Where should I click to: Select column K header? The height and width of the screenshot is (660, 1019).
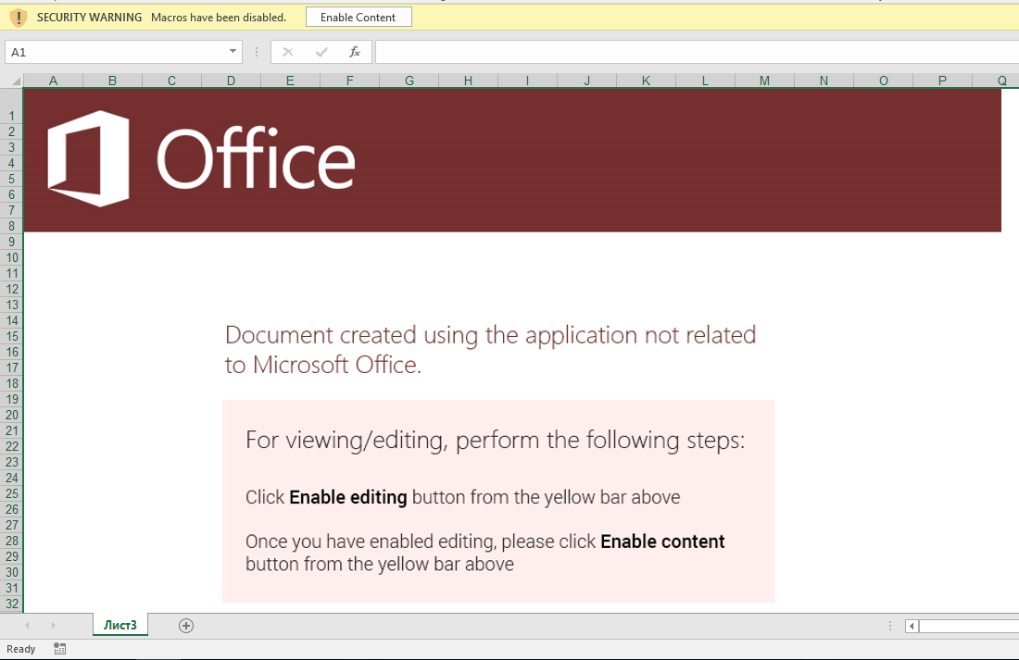click(x=646, y=81)
